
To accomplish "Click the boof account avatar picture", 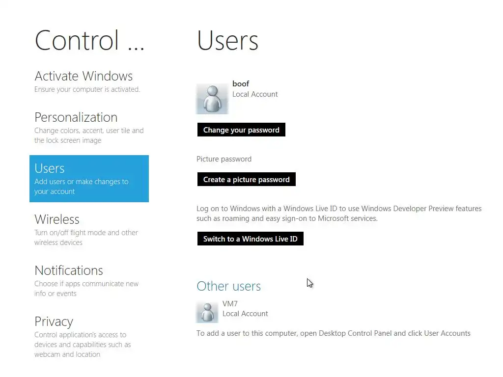I will [x=212, y=99].
